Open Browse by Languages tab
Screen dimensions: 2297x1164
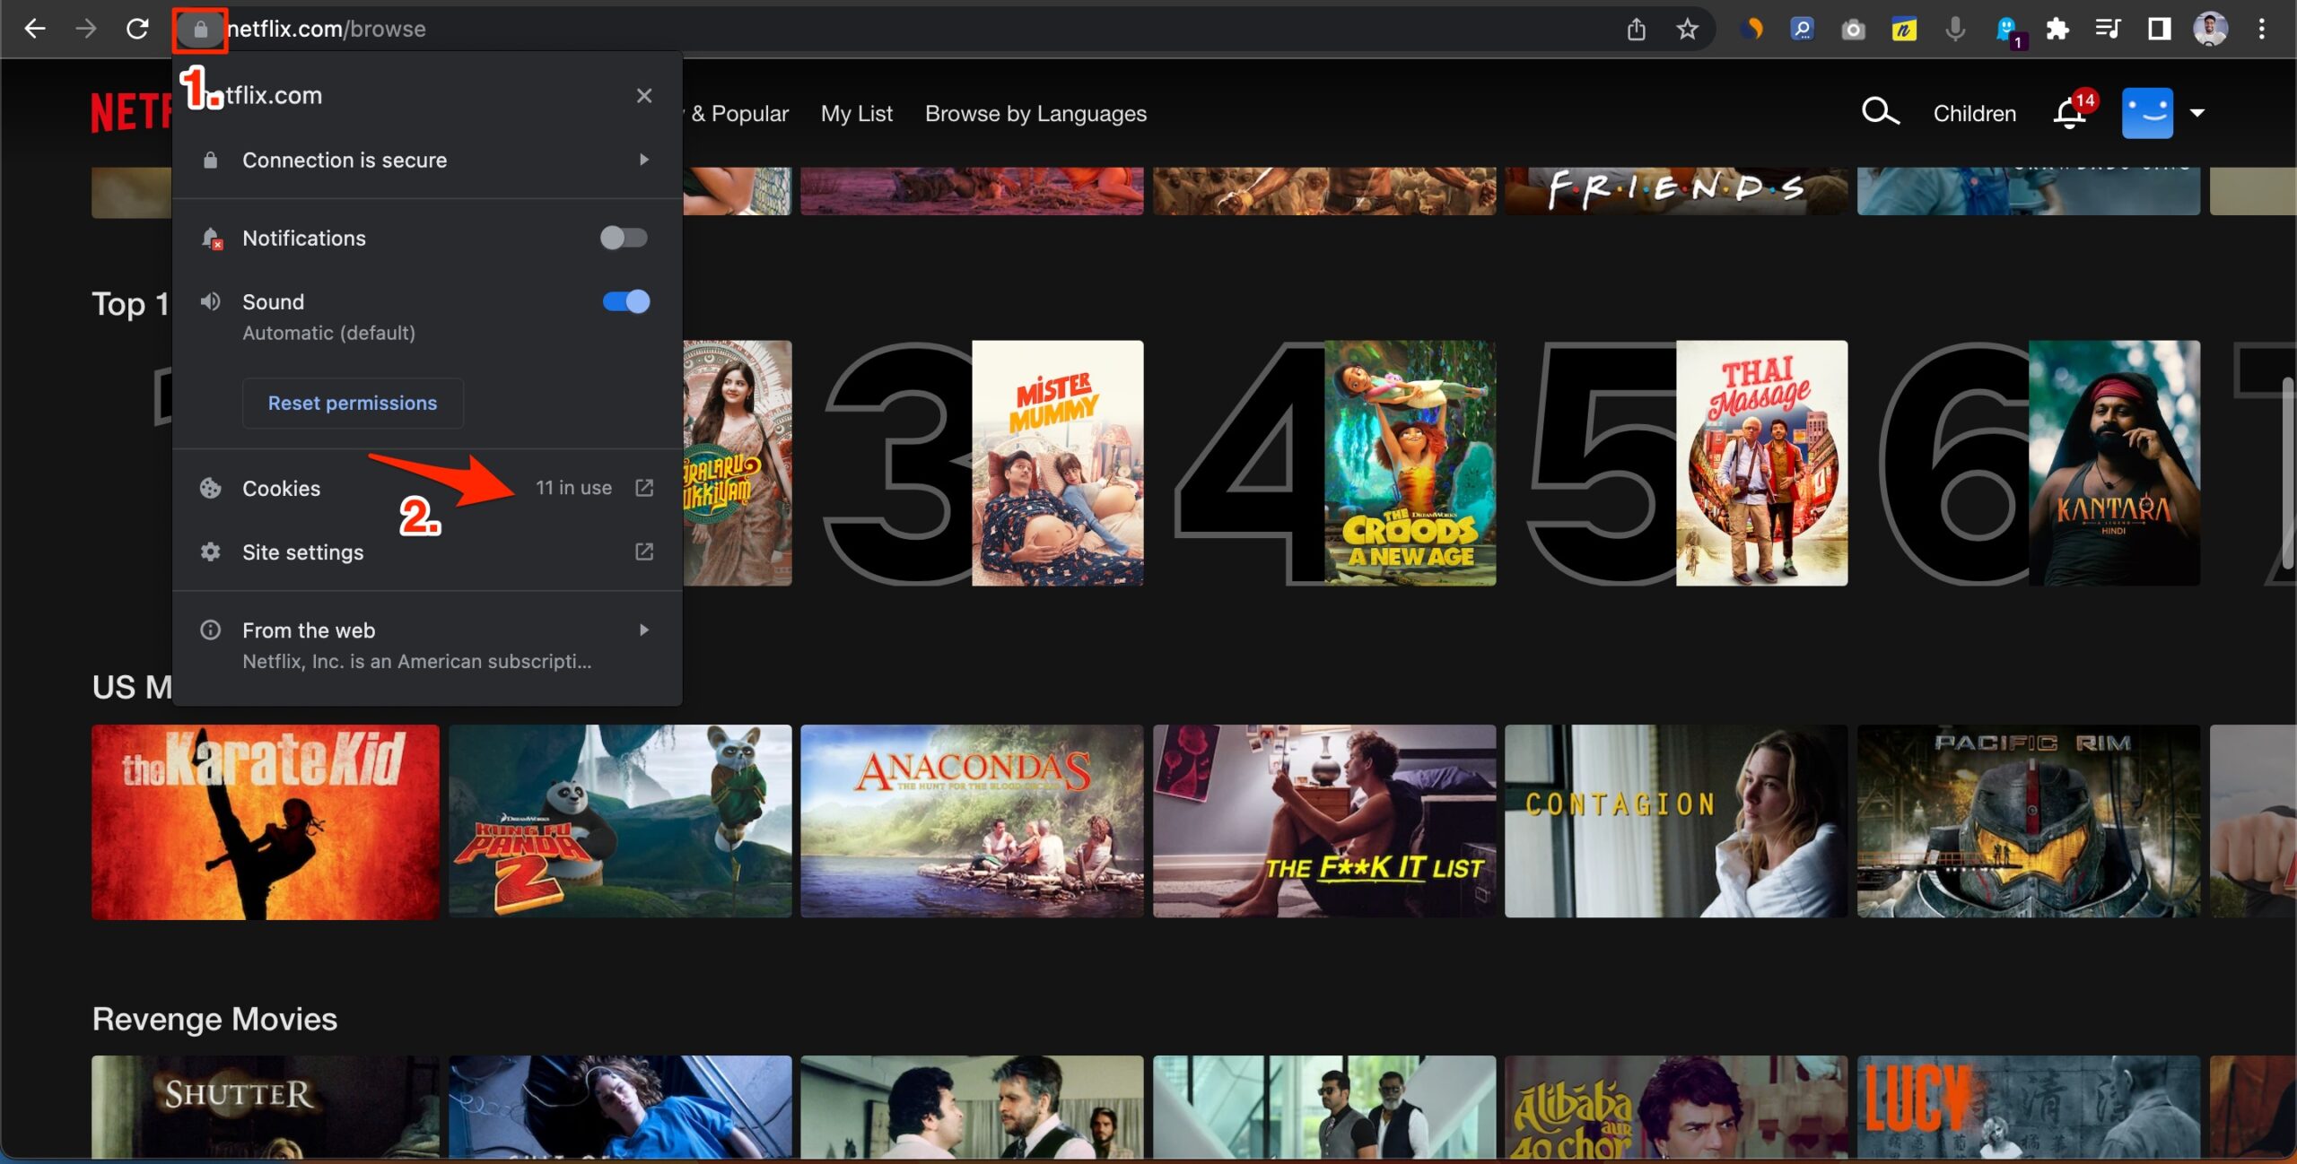(x=1035, y=114)
